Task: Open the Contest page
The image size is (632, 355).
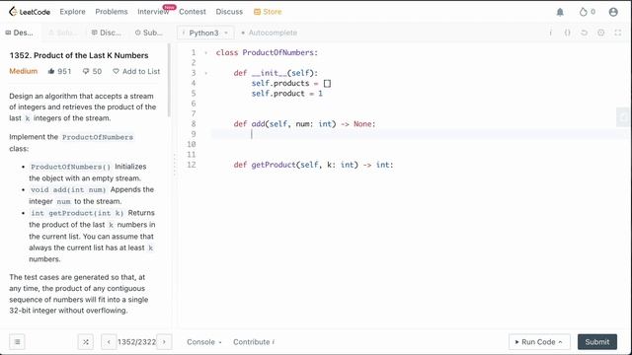Action: [x=193, y=12]
